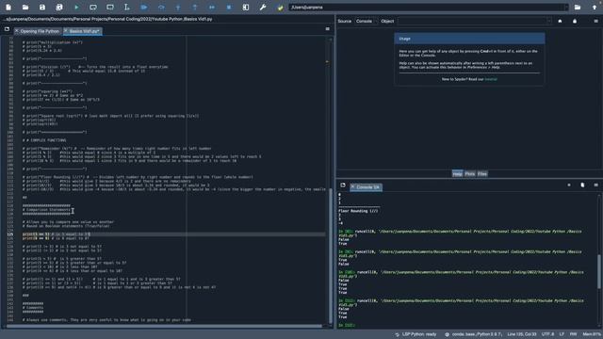
Task: Click the Comparison Statements header comment
Action: click(46, 210)
